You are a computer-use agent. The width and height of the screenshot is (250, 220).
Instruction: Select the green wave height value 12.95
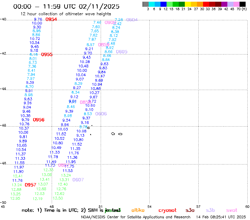15,198
